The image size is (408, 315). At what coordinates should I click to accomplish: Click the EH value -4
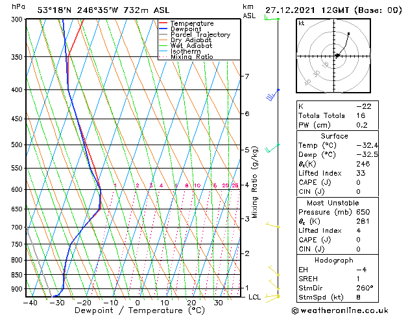pos(361,270)
